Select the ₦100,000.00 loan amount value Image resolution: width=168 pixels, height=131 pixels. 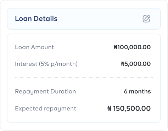point(132,47)
